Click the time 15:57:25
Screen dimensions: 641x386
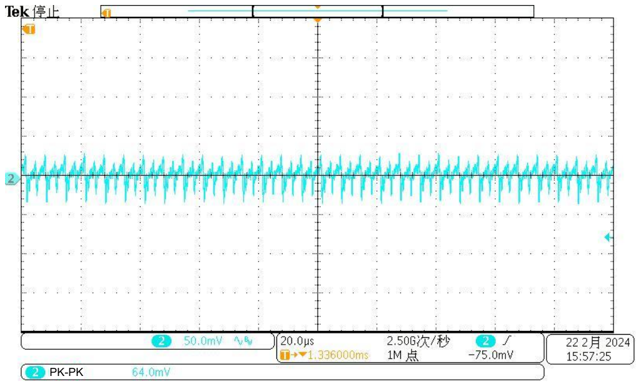[x=588, y=357]
